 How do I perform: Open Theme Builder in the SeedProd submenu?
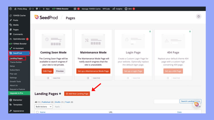16,62
